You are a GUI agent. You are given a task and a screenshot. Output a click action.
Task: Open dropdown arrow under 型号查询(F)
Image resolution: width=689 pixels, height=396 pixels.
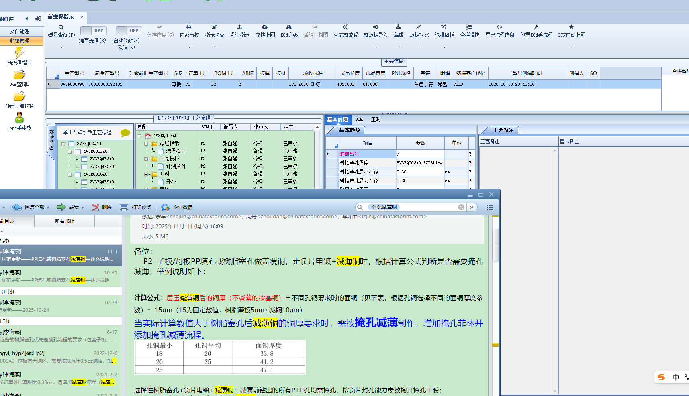61,47
